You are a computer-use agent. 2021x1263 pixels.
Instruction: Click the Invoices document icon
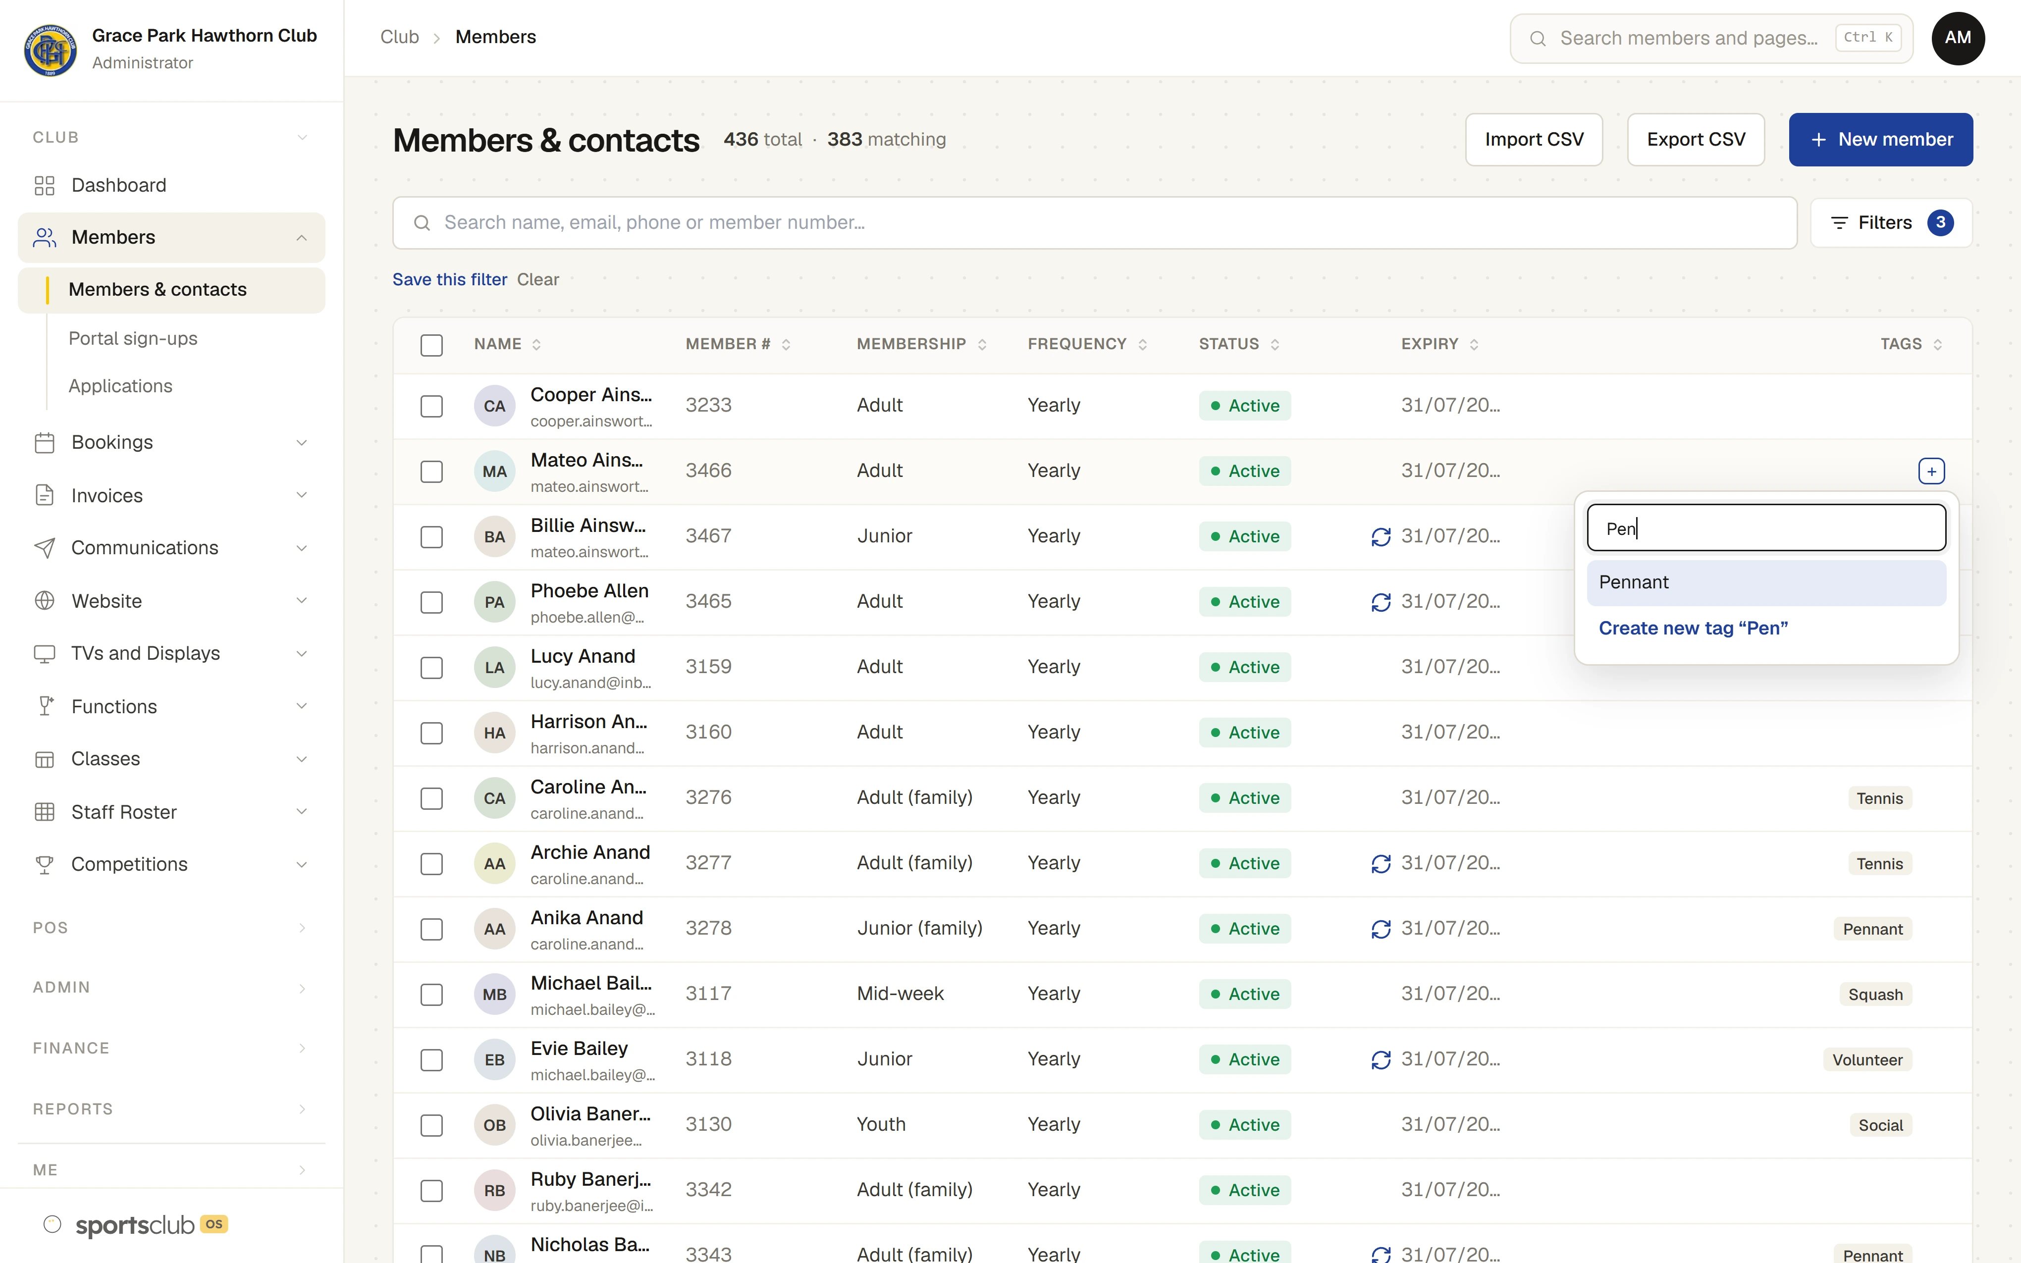coord(44,495)
